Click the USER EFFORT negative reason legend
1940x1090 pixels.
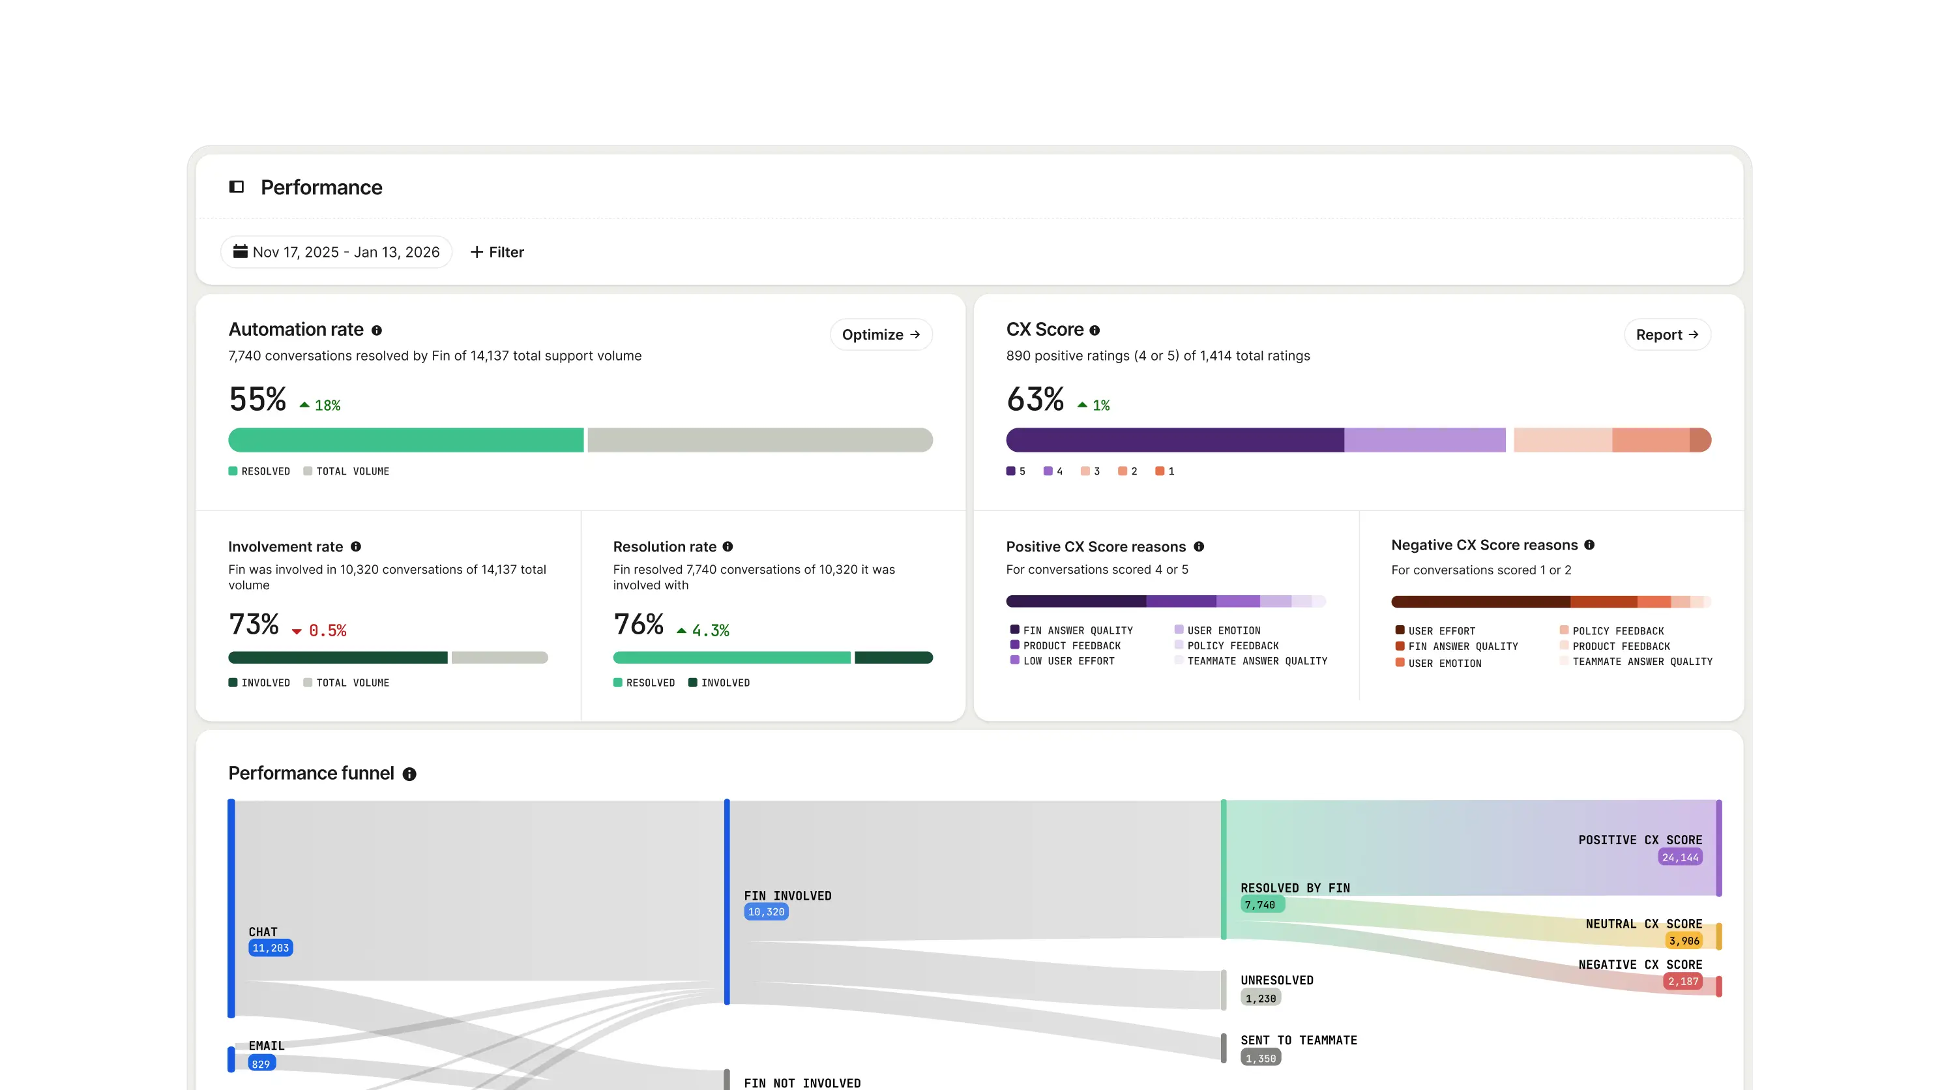tap(1435, 631)
